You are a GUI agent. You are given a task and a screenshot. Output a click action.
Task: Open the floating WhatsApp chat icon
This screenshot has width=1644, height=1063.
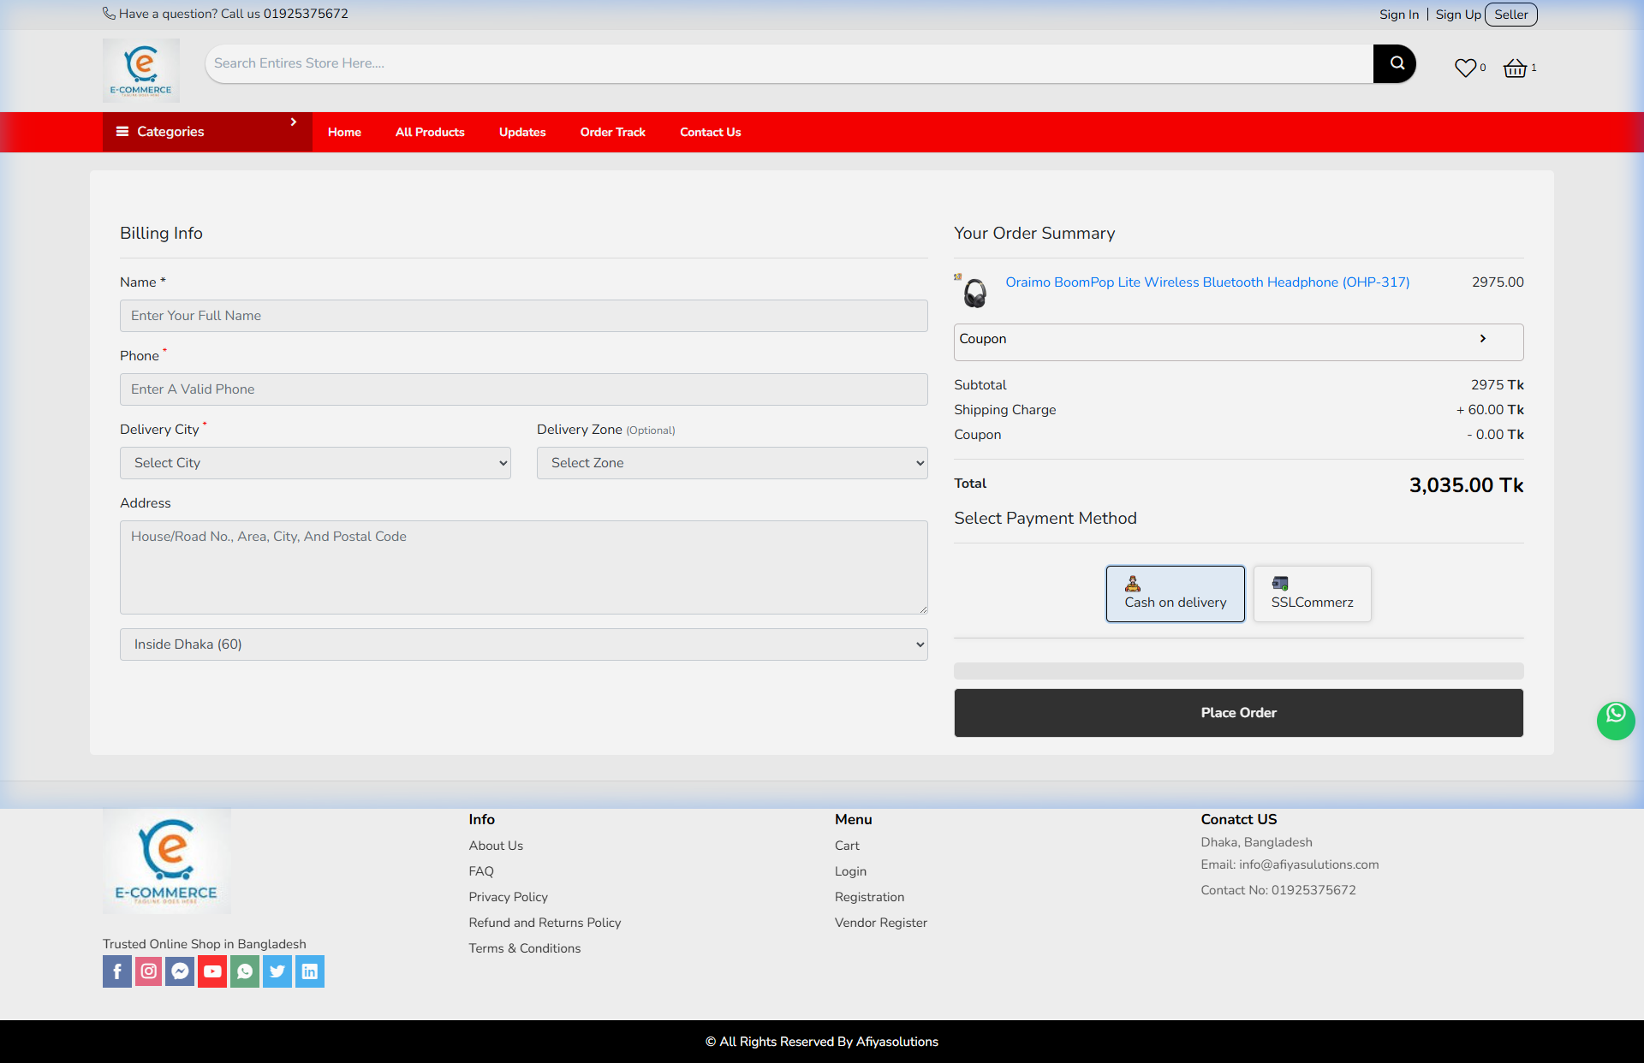[1615, 721]
